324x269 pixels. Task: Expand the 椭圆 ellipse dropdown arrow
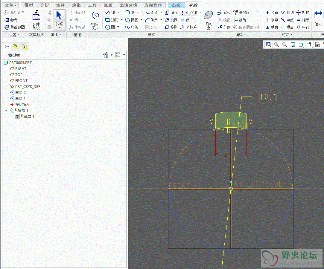pos(142,20)
